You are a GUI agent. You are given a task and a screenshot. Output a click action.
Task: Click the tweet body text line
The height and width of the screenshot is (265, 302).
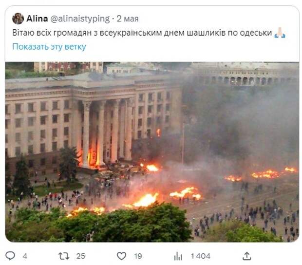[142, 33]
